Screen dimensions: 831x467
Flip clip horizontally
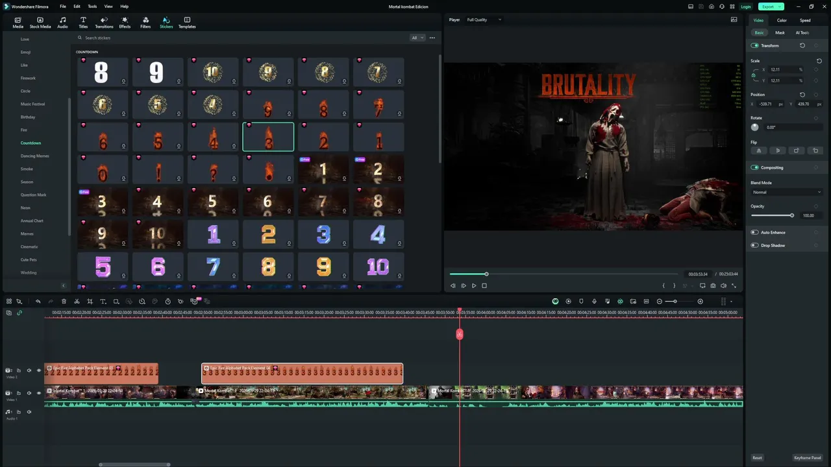(758, 150)
